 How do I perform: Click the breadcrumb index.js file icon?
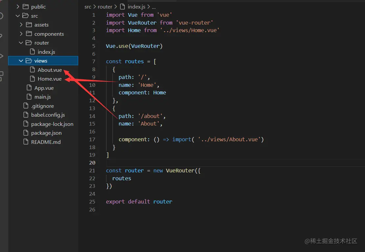(123, 7)
